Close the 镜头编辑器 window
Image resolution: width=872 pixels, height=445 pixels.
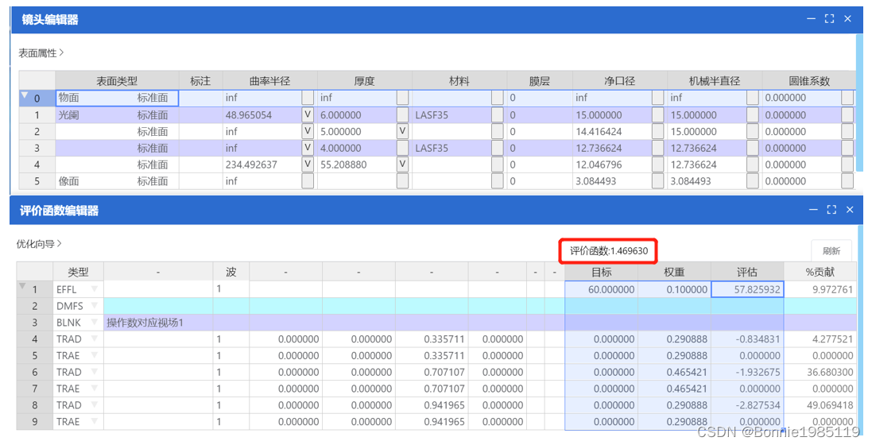tap(847, 19)
